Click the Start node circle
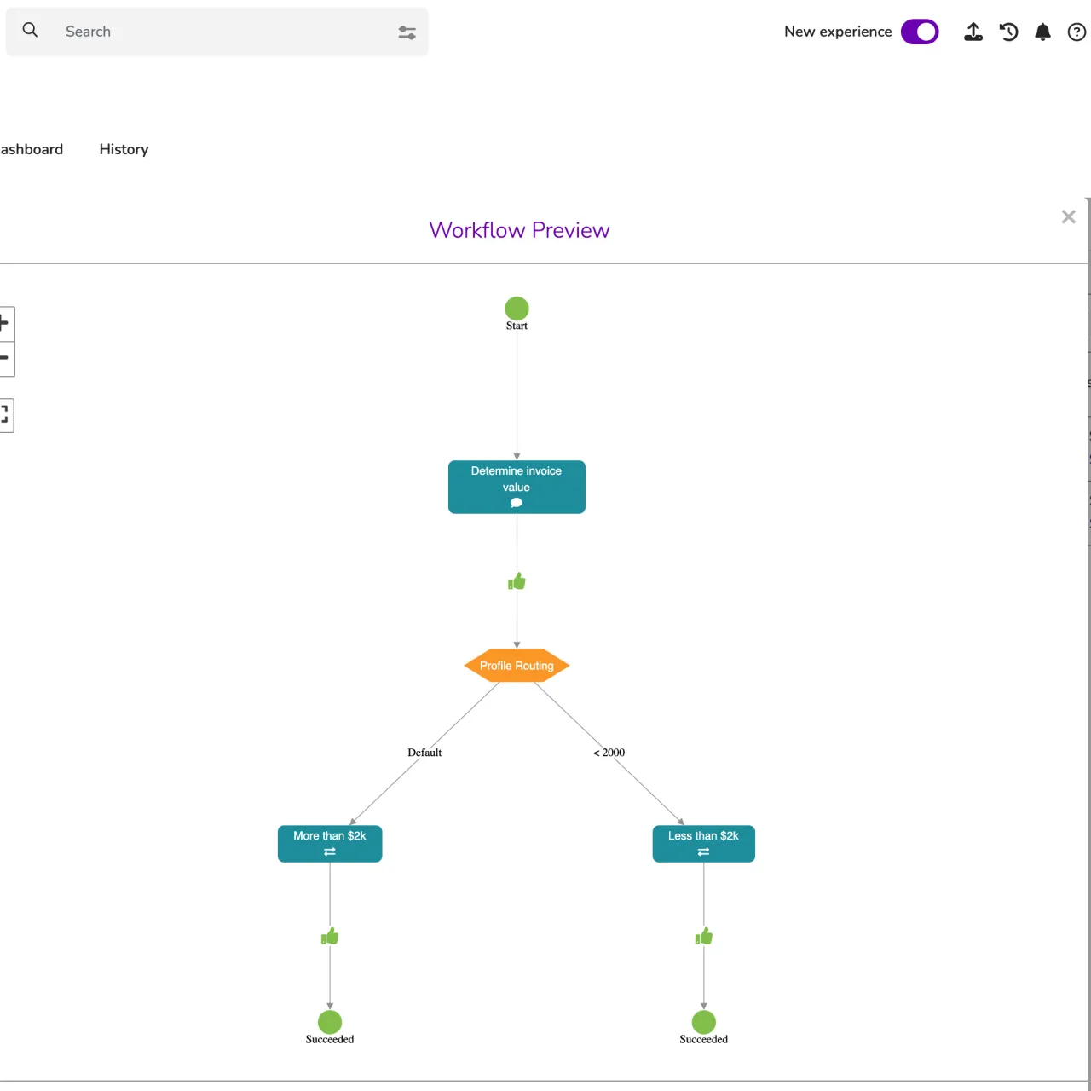Image resolution: width=1091 pixels, height=1091 pixels. tap(517, 309)
